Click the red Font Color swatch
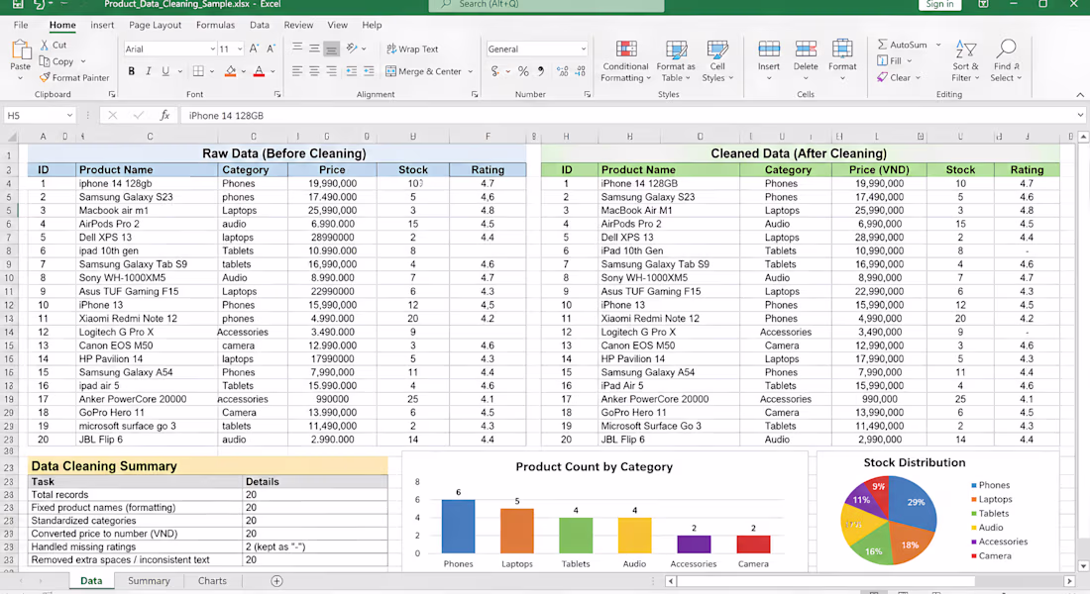 [x=259, y=71]
